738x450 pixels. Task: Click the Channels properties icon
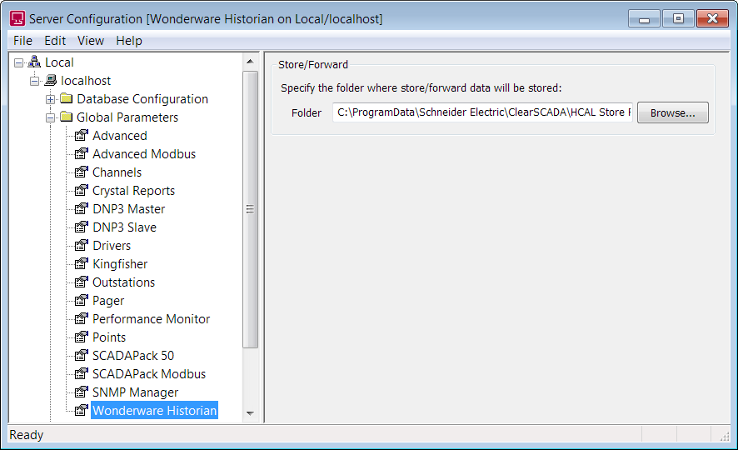[x=82, y=172]
